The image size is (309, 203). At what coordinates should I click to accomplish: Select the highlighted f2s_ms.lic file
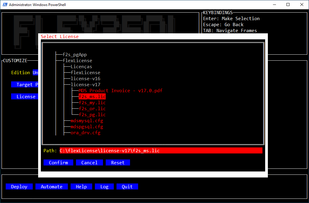click(x=92, y=96)
